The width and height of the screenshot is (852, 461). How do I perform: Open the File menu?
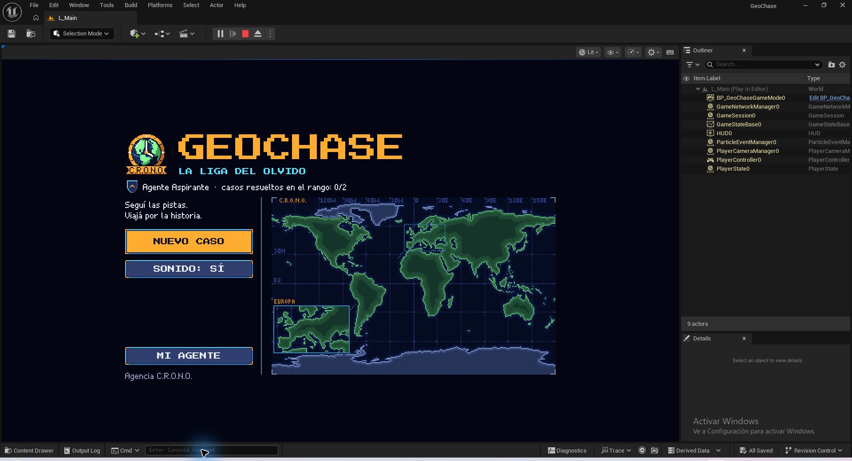click(x=34, y=5)
